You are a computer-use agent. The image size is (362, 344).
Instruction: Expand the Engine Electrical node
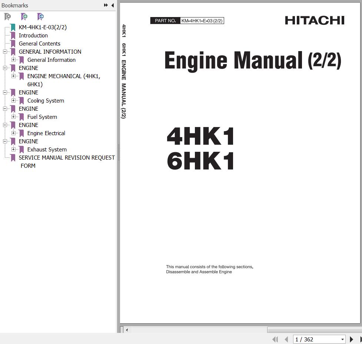tap(13, 133)
